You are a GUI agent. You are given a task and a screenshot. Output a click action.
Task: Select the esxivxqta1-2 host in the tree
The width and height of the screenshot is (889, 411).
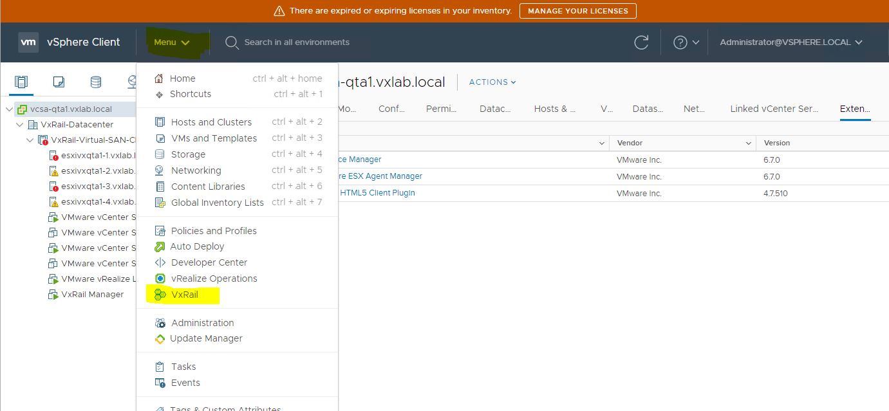[x=92, y=170]
